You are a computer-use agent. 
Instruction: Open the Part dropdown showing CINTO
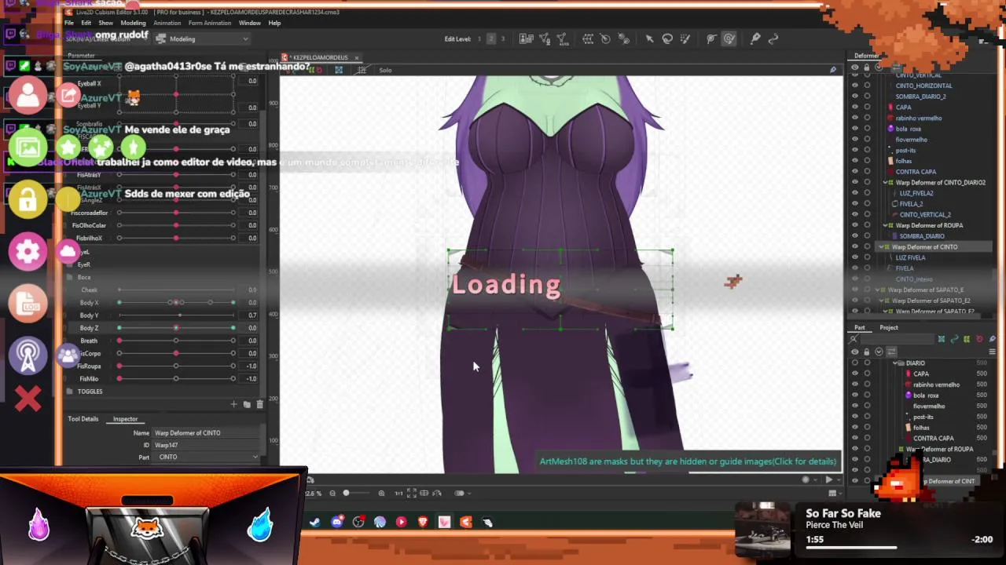[207, 457]
